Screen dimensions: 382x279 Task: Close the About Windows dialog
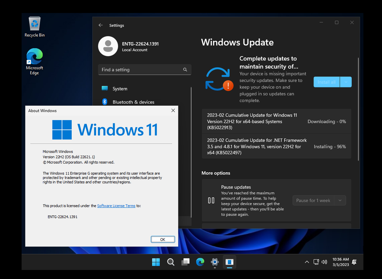(x=173, y=111)
